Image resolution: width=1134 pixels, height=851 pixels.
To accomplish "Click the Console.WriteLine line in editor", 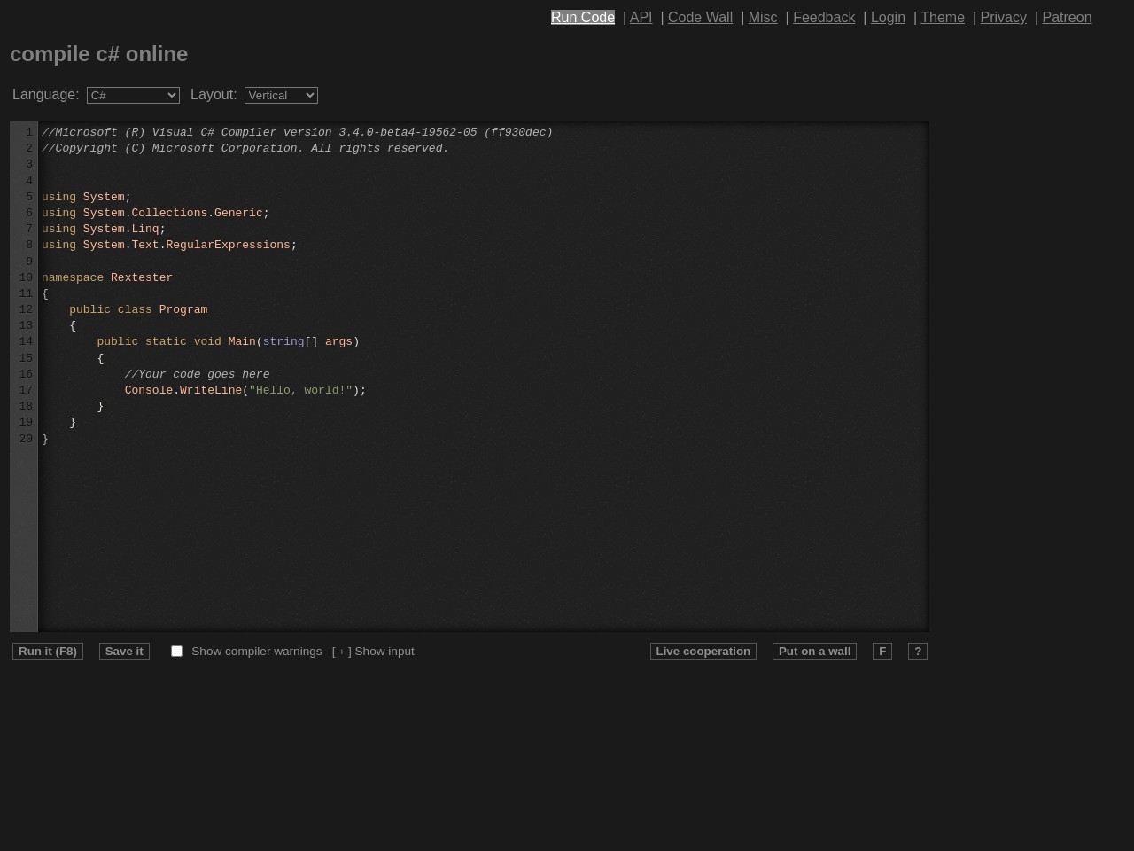I will click(245, 391).
